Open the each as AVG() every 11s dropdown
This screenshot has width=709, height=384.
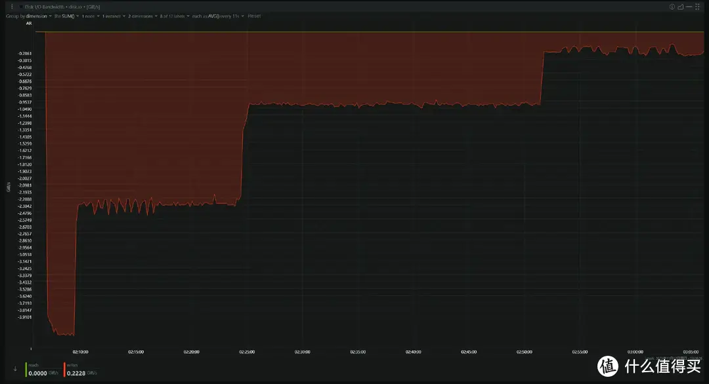[218, 16]
